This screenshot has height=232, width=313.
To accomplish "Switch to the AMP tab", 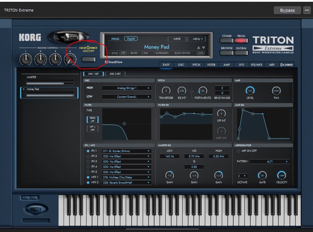I will tap(227, 65).
